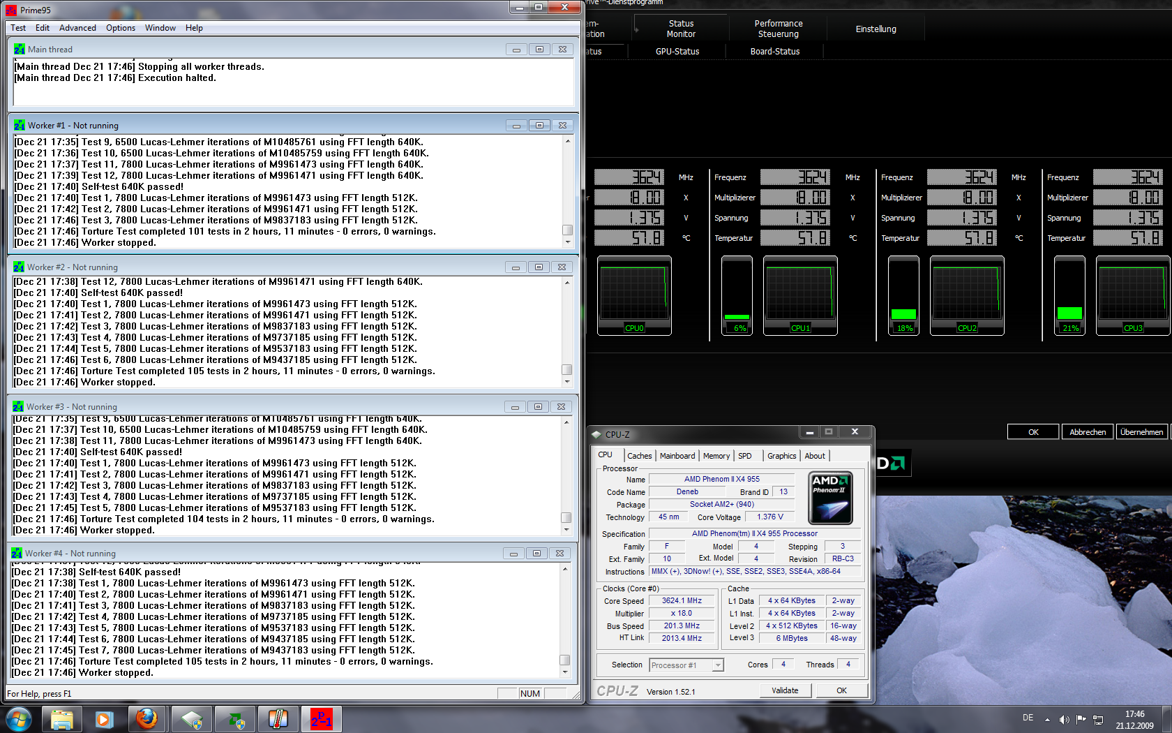Switch to the Mainboard tab in CPU-Z
Viewport: 1172px width, 733px height.
pos(677,456)
